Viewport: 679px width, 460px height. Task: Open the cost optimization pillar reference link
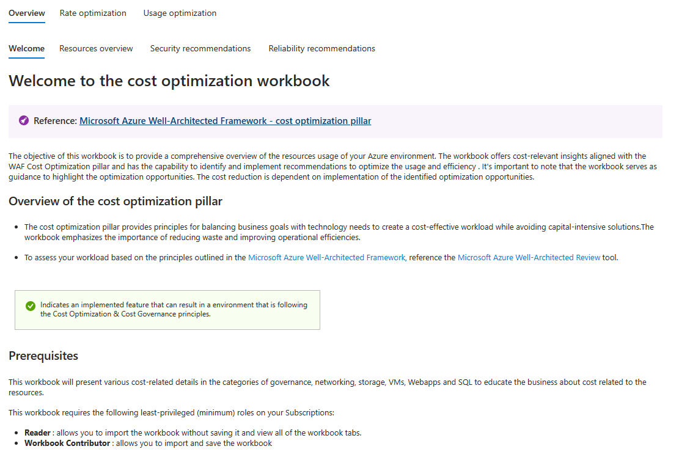pyautogui.click(x=225, y=121)
